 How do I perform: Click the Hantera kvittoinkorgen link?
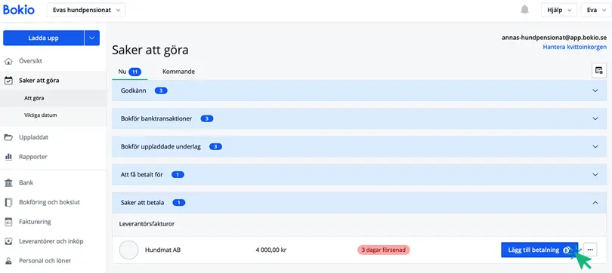574,47
